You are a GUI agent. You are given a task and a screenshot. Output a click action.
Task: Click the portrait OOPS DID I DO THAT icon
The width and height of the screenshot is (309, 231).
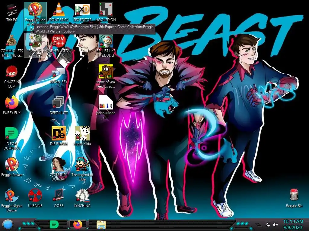pyautogui.click(x=59, y=164)
